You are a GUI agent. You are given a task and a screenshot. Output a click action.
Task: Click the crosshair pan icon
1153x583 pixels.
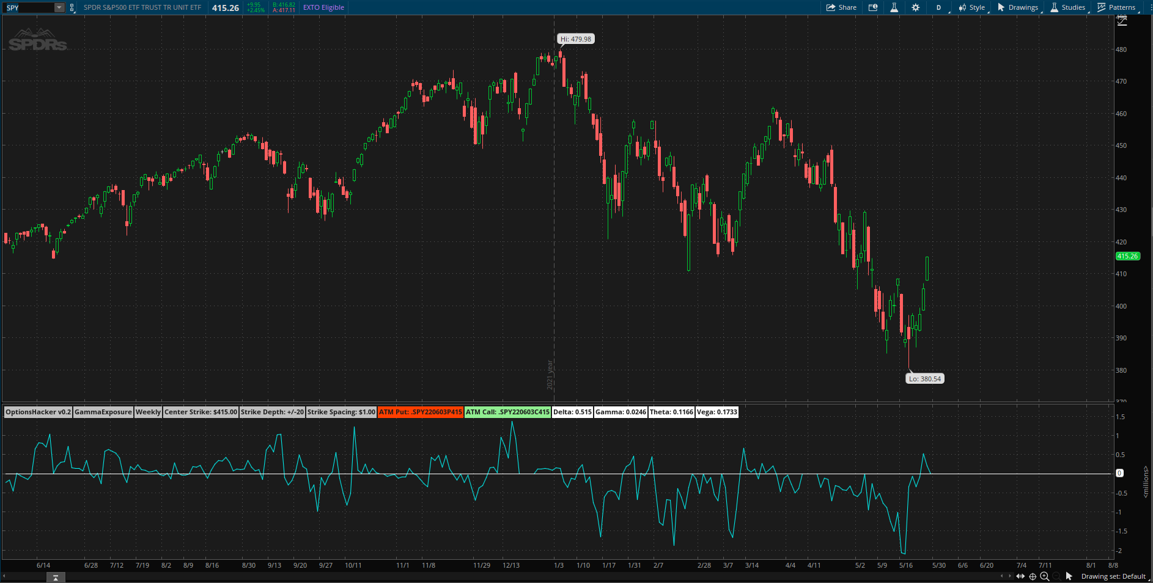coord(1033,576)
